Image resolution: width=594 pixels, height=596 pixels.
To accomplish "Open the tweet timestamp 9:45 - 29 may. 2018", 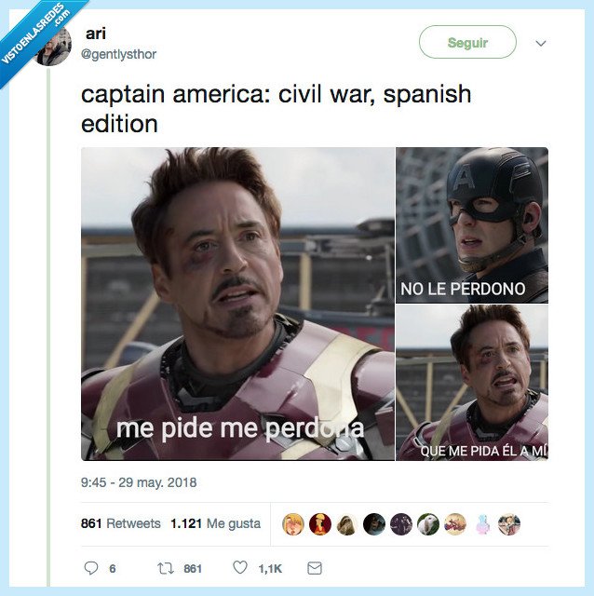I will pos(139,482).
